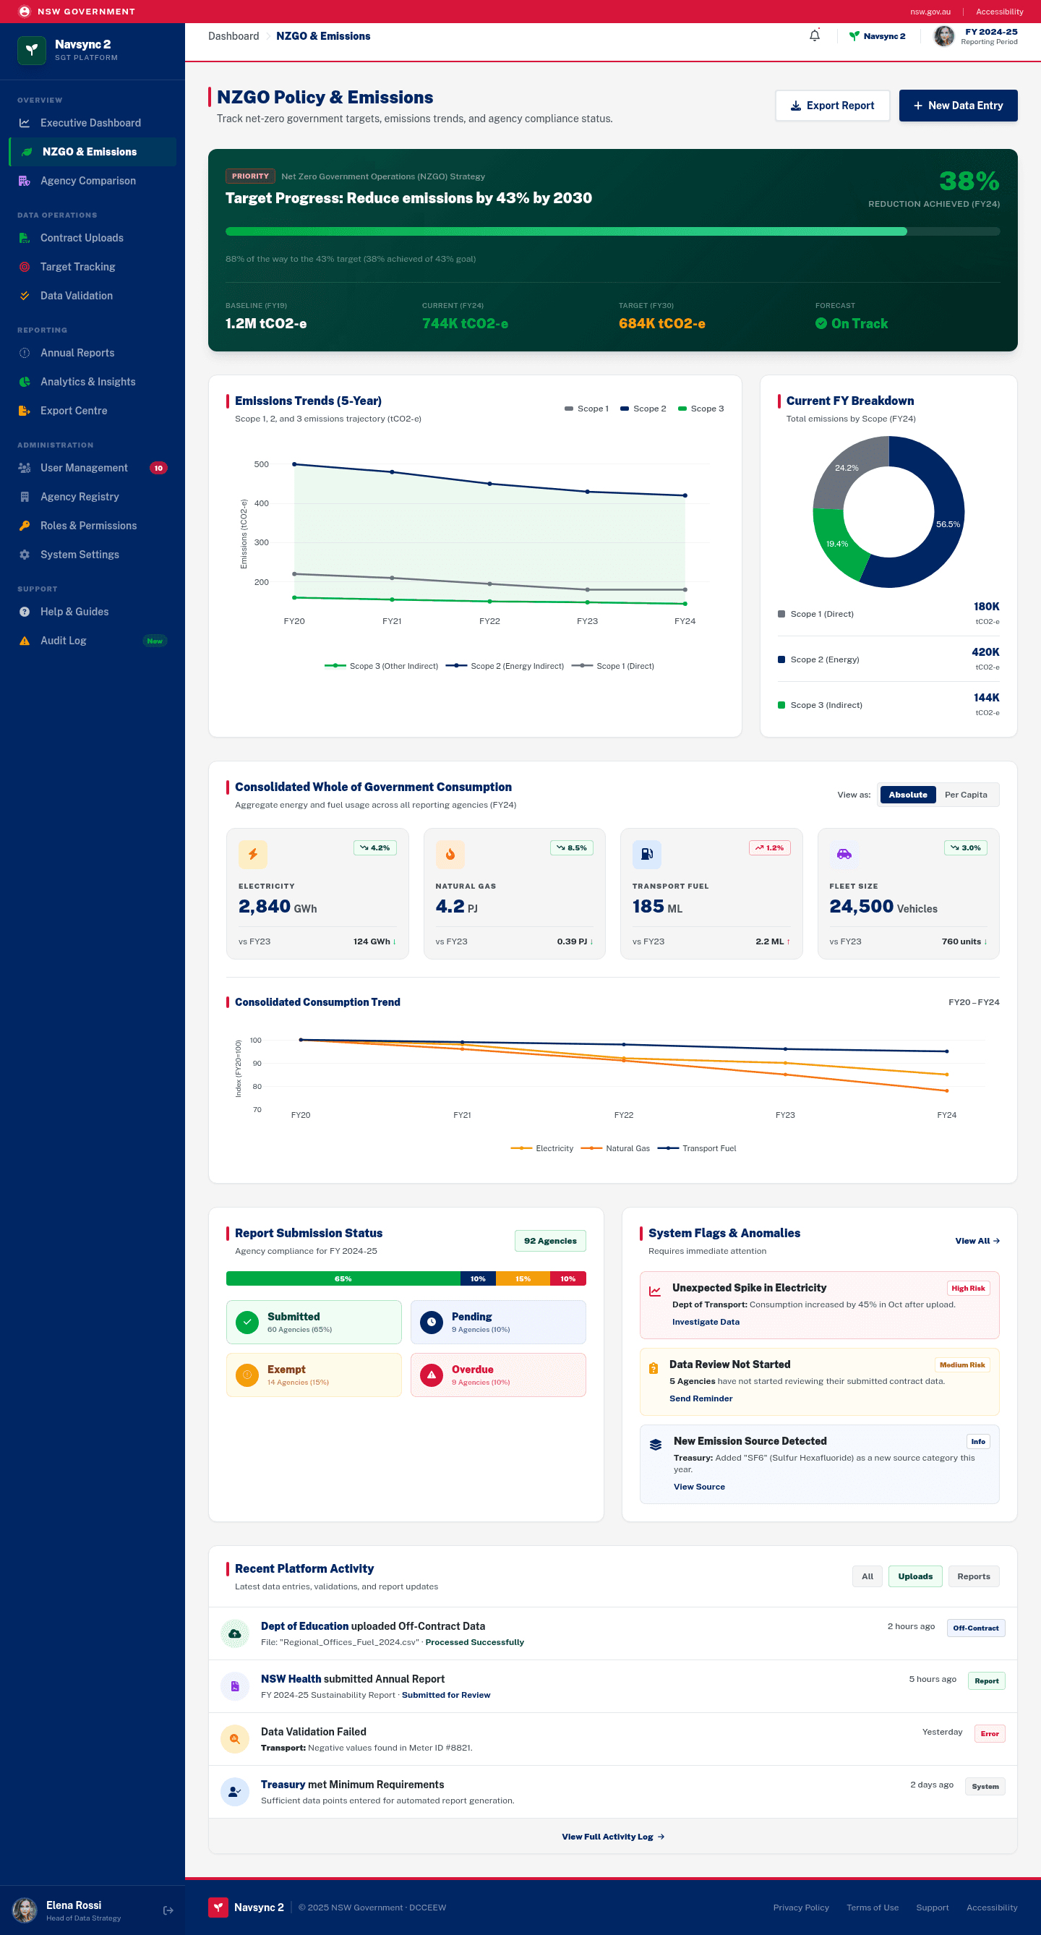Switch consumption view to Per Capita

click(x=966, y=795)
